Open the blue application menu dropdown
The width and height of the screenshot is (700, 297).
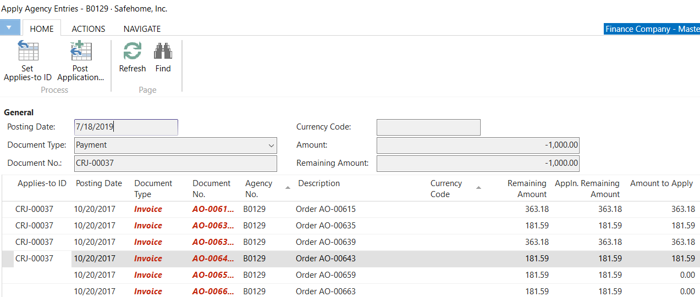click(9, 27)
